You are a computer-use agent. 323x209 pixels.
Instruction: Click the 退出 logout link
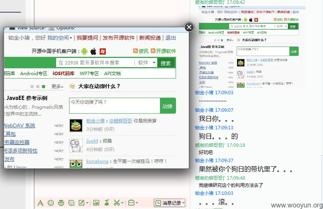[171, 38]
